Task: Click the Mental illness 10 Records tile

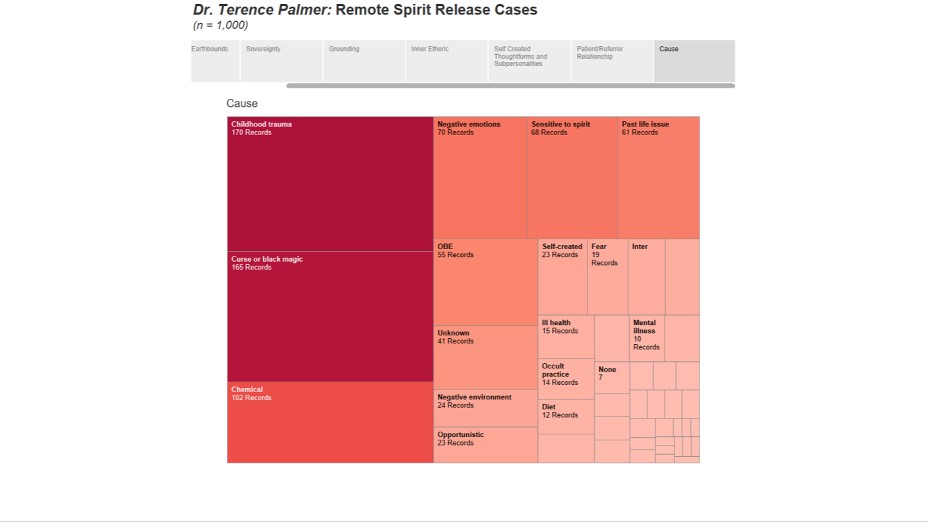Action: coord(647,338)
